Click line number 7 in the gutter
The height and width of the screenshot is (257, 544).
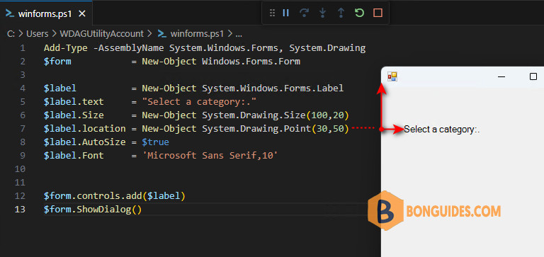click(x=23, y=129)
